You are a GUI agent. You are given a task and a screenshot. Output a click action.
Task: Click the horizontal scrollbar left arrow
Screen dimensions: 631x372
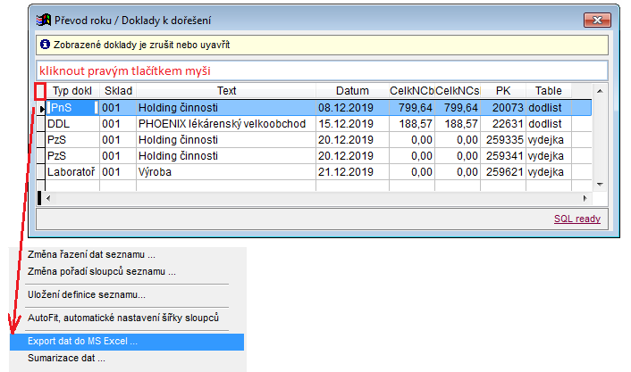tap(48, 198)
